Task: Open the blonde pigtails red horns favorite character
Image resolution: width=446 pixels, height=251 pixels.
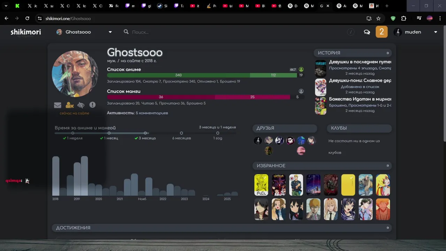Action: coord(331,210)
